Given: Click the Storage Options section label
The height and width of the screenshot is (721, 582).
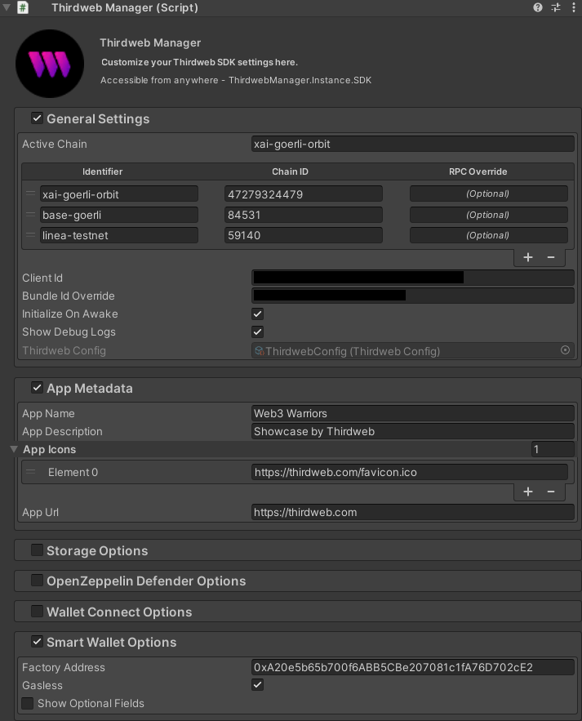Looking at the screenshot, I should 97,550.
